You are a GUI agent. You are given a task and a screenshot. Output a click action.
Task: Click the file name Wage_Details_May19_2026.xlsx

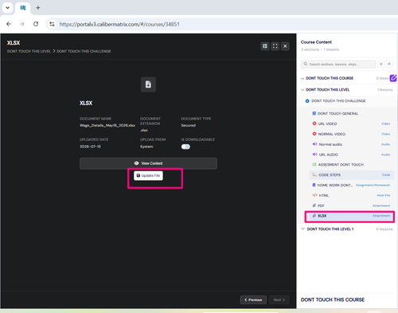pyautogui.click(x=107, y=125)
